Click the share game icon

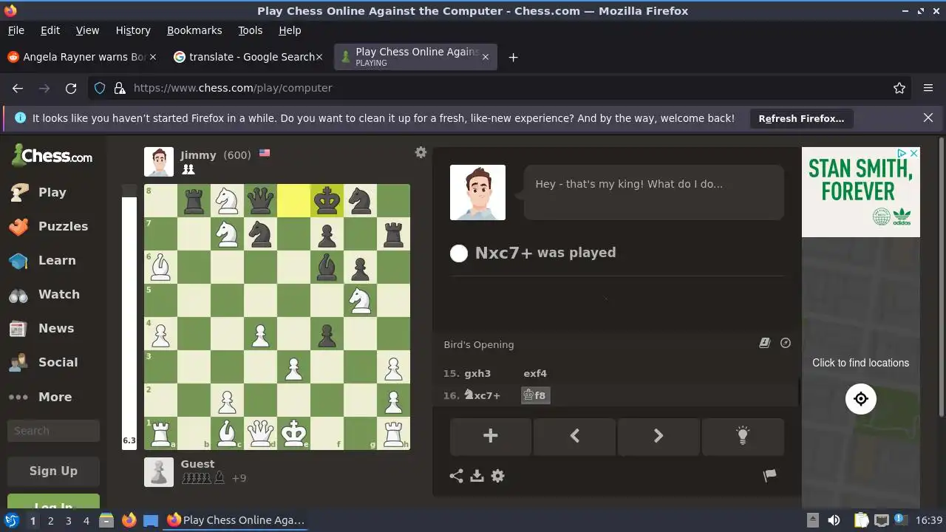pyautogui.click(x=456, y=476)
